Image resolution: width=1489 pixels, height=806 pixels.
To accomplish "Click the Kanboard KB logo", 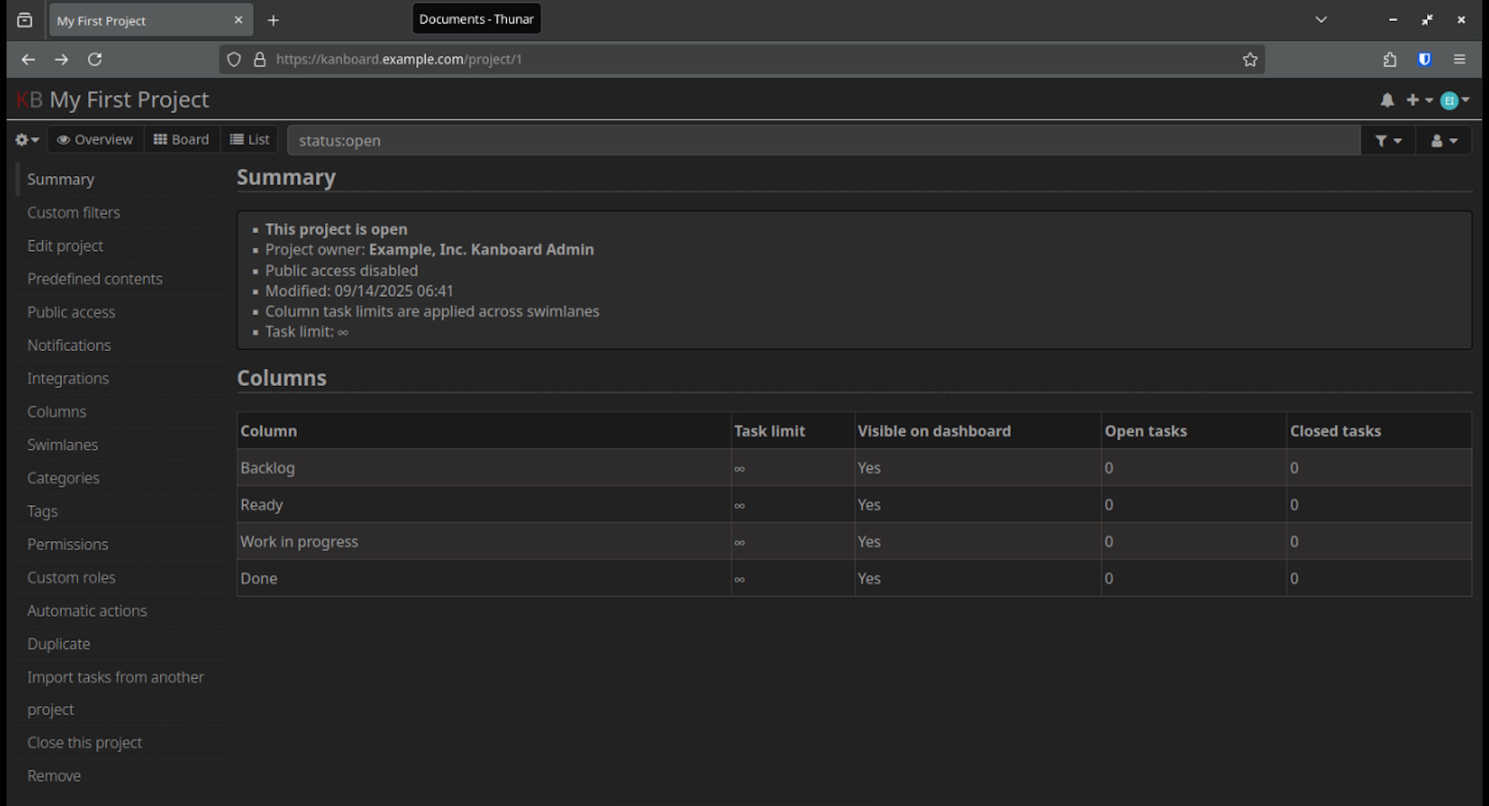I will 29,100.
